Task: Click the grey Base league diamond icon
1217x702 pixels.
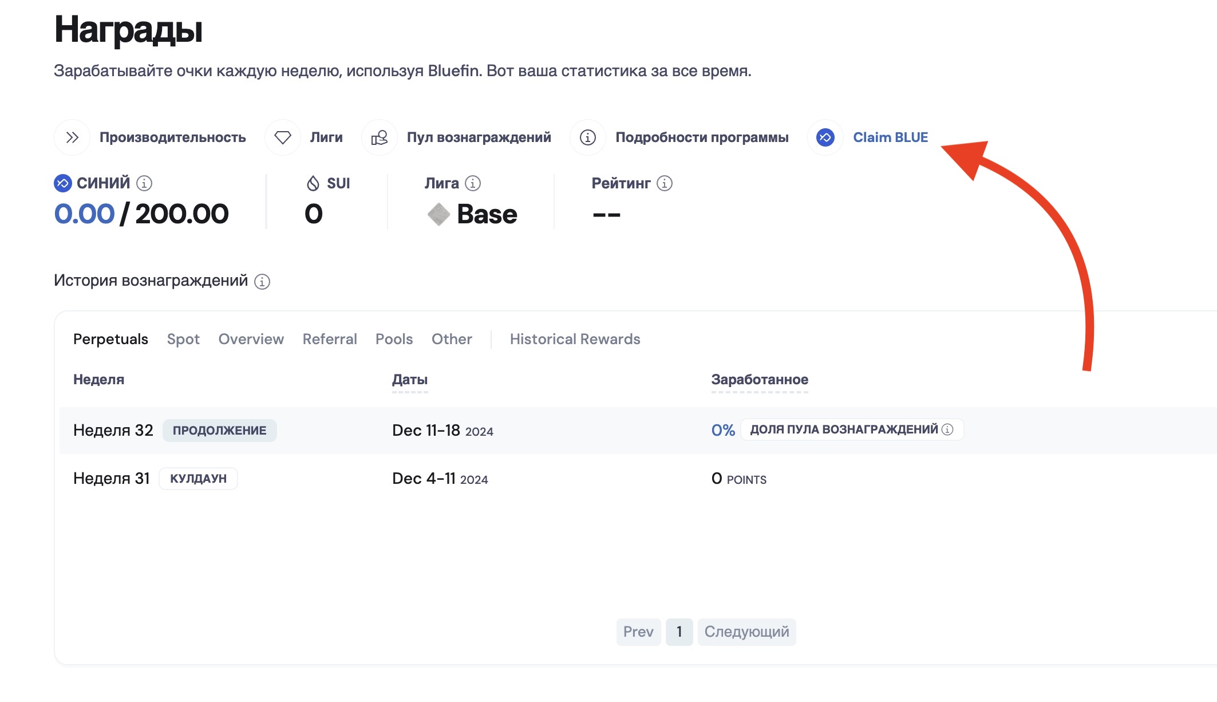Action: [x=439, y=214]
